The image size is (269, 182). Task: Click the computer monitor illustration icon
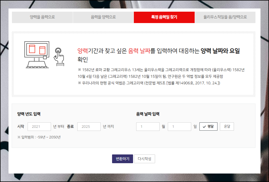pyautogui.click(x=37, y=55)
